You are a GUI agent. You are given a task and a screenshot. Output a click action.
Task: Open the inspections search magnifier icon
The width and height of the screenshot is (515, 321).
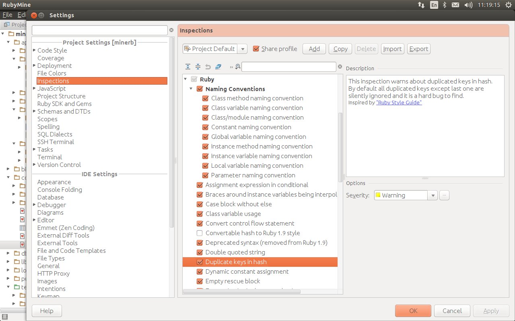coord(238,67)
